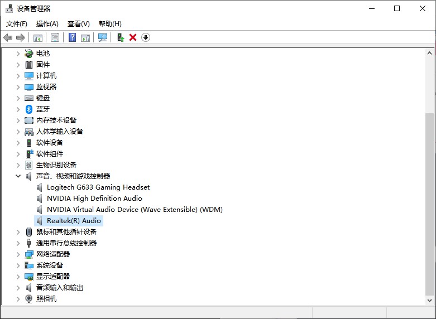Click the vertical scrollbar thumb

click(x=429, y=204)
